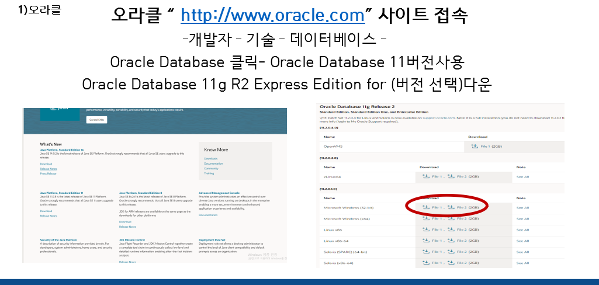Click the Oracle Database 11g Release 2 heading
Screen dimensions: 599x285
click(x=357, y=106)
